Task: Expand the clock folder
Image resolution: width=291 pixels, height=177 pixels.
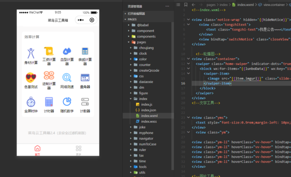Action: tap(131, 53)
